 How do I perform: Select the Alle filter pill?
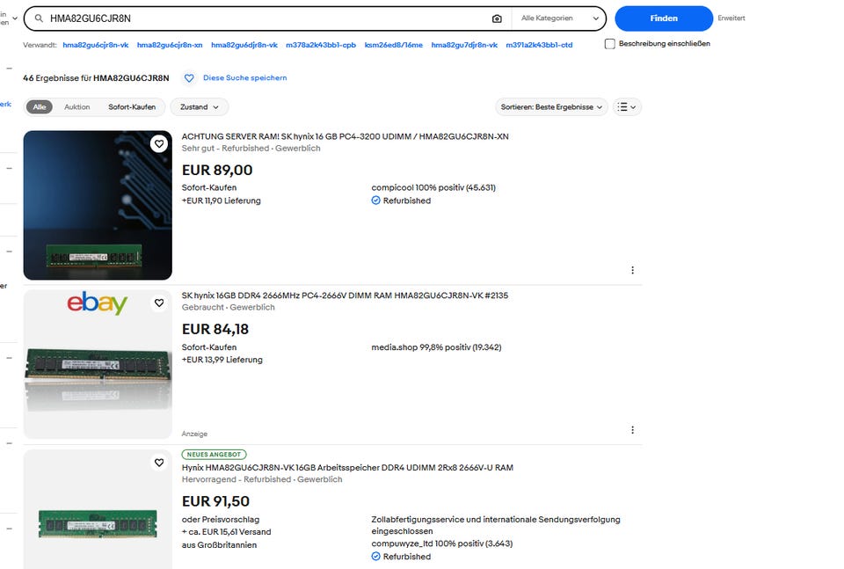[40, 107]
